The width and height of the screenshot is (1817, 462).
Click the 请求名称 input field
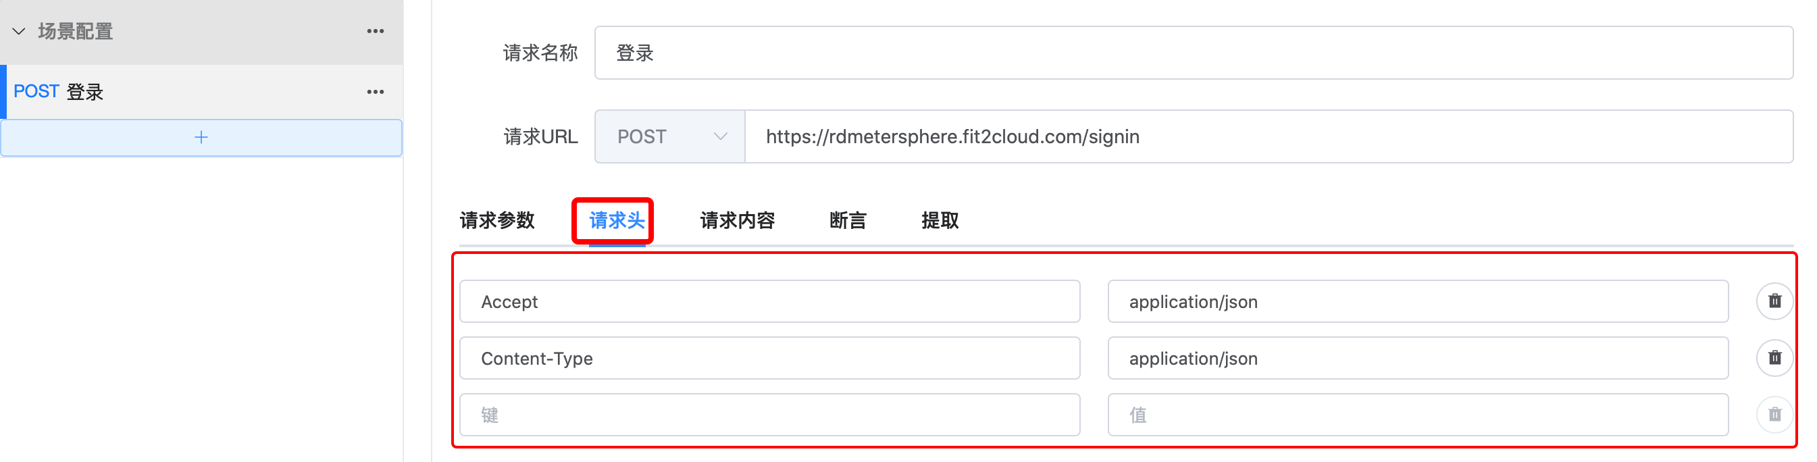(1194, 53)
